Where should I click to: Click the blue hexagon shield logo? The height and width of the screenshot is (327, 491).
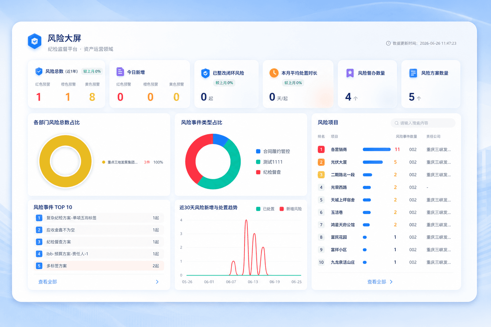(35, 41)
